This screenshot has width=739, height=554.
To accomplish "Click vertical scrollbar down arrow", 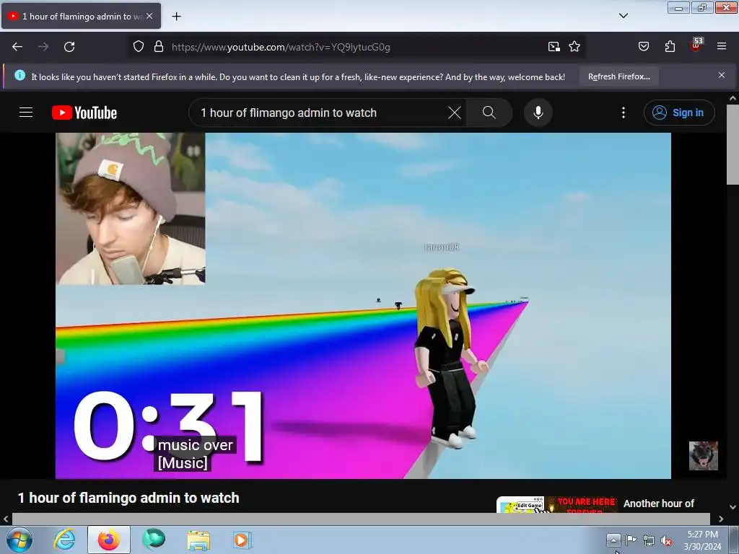I will (x=733, y=507).
